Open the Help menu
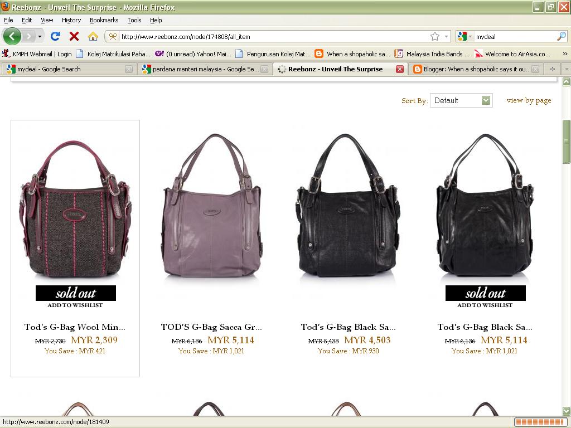This screenshot has height=428, width=571. pos(156,20)
